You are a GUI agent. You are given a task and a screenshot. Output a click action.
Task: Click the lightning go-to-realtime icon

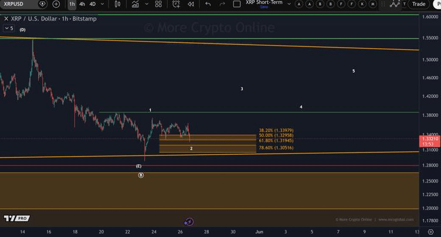point(189,222)
